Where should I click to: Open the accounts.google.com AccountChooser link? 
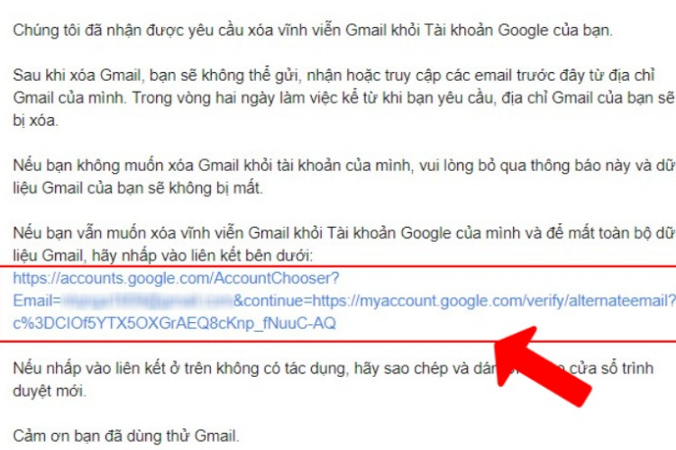pos(177,279)
